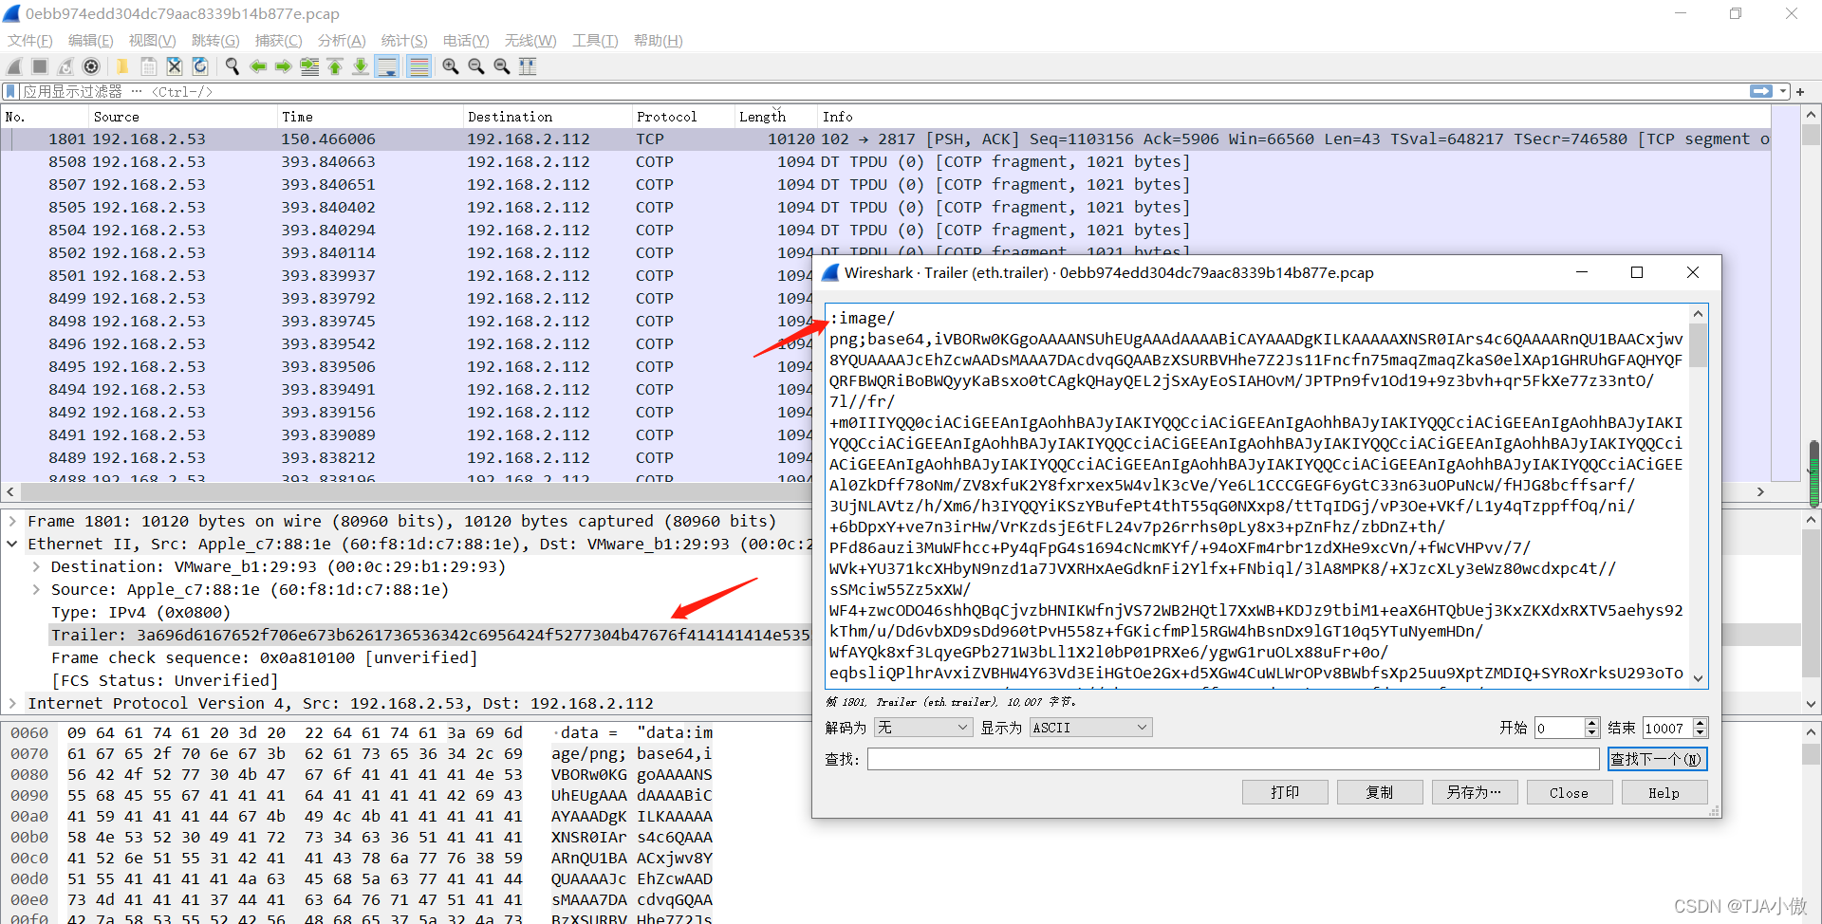The width and height of the screenshot is (1822, 924).
Task: Expand Internet Protocol Version 4 details
Action: (12, 703)
